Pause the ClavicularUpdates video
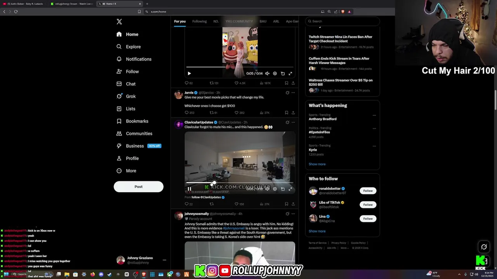Image resolution: width=497 pixels, height=279 pixels. coord(189,189)
